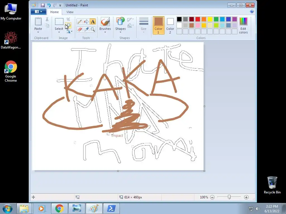Open Windows Explorer from the taskbar
This screenshot has width=286, height=214.
(24, 208)
